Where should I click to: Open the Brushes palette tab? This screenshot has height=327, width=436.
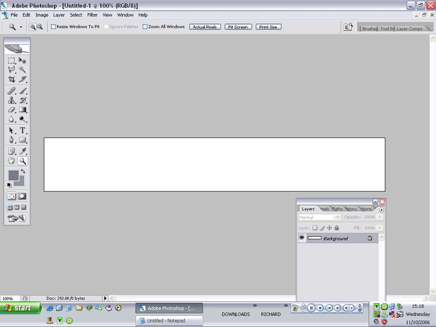pyautogui.click(x=370, y=29)
